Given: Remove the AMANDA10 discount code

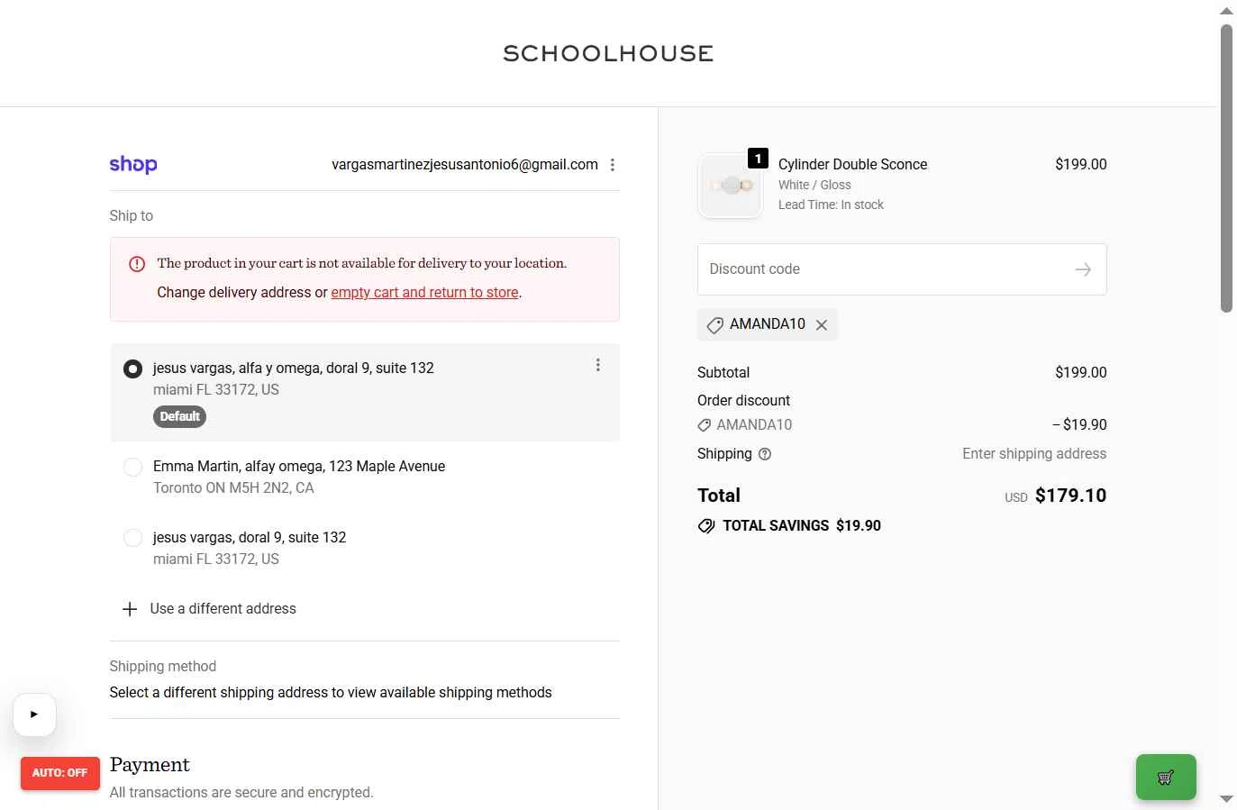Looking at the screenshot, I should tap(822, 325).
